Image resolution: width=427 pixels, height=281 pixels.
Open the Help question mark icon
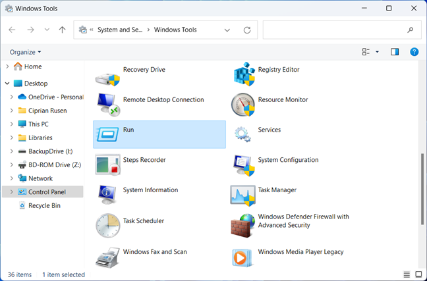coord(414,52)
